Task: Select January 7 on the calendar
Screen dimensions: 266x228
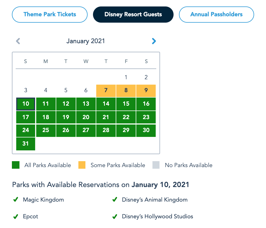Action: [106, 91]
